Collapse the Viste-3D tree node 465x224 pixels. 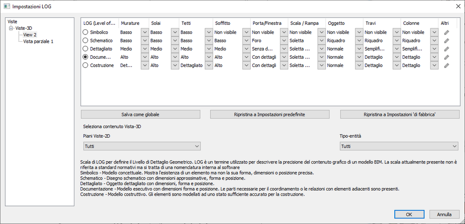coord(11,28)
